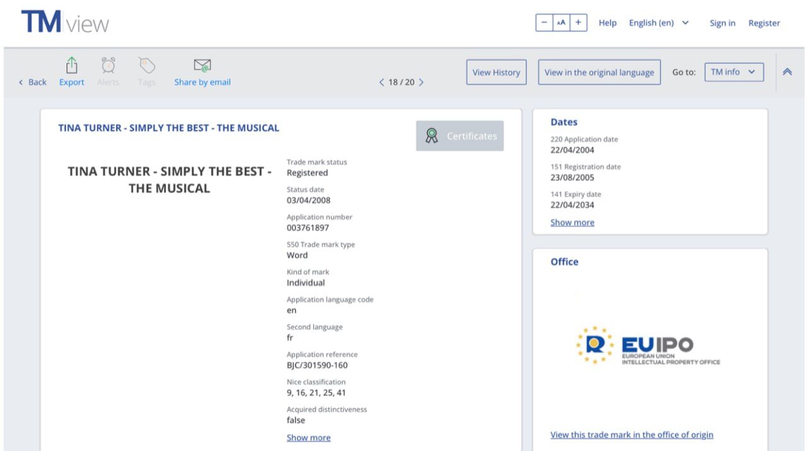807x451 pixels.
Task: Decrease font size with minus button
Action: tap(544, 23)
